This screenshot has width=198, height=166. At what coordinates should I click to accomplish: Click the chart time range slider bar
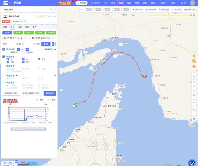coord(29,129)
